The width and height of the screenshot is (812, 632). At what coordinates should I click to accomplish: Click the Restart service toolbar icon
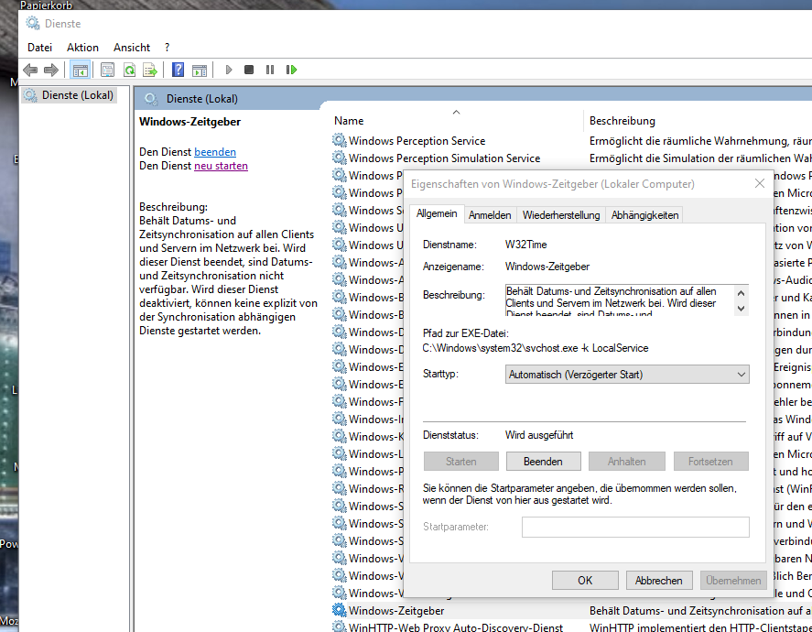(x=291, y=70)
